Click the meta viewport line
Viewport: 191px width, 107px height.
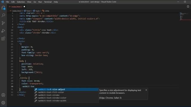click(59, 19)
